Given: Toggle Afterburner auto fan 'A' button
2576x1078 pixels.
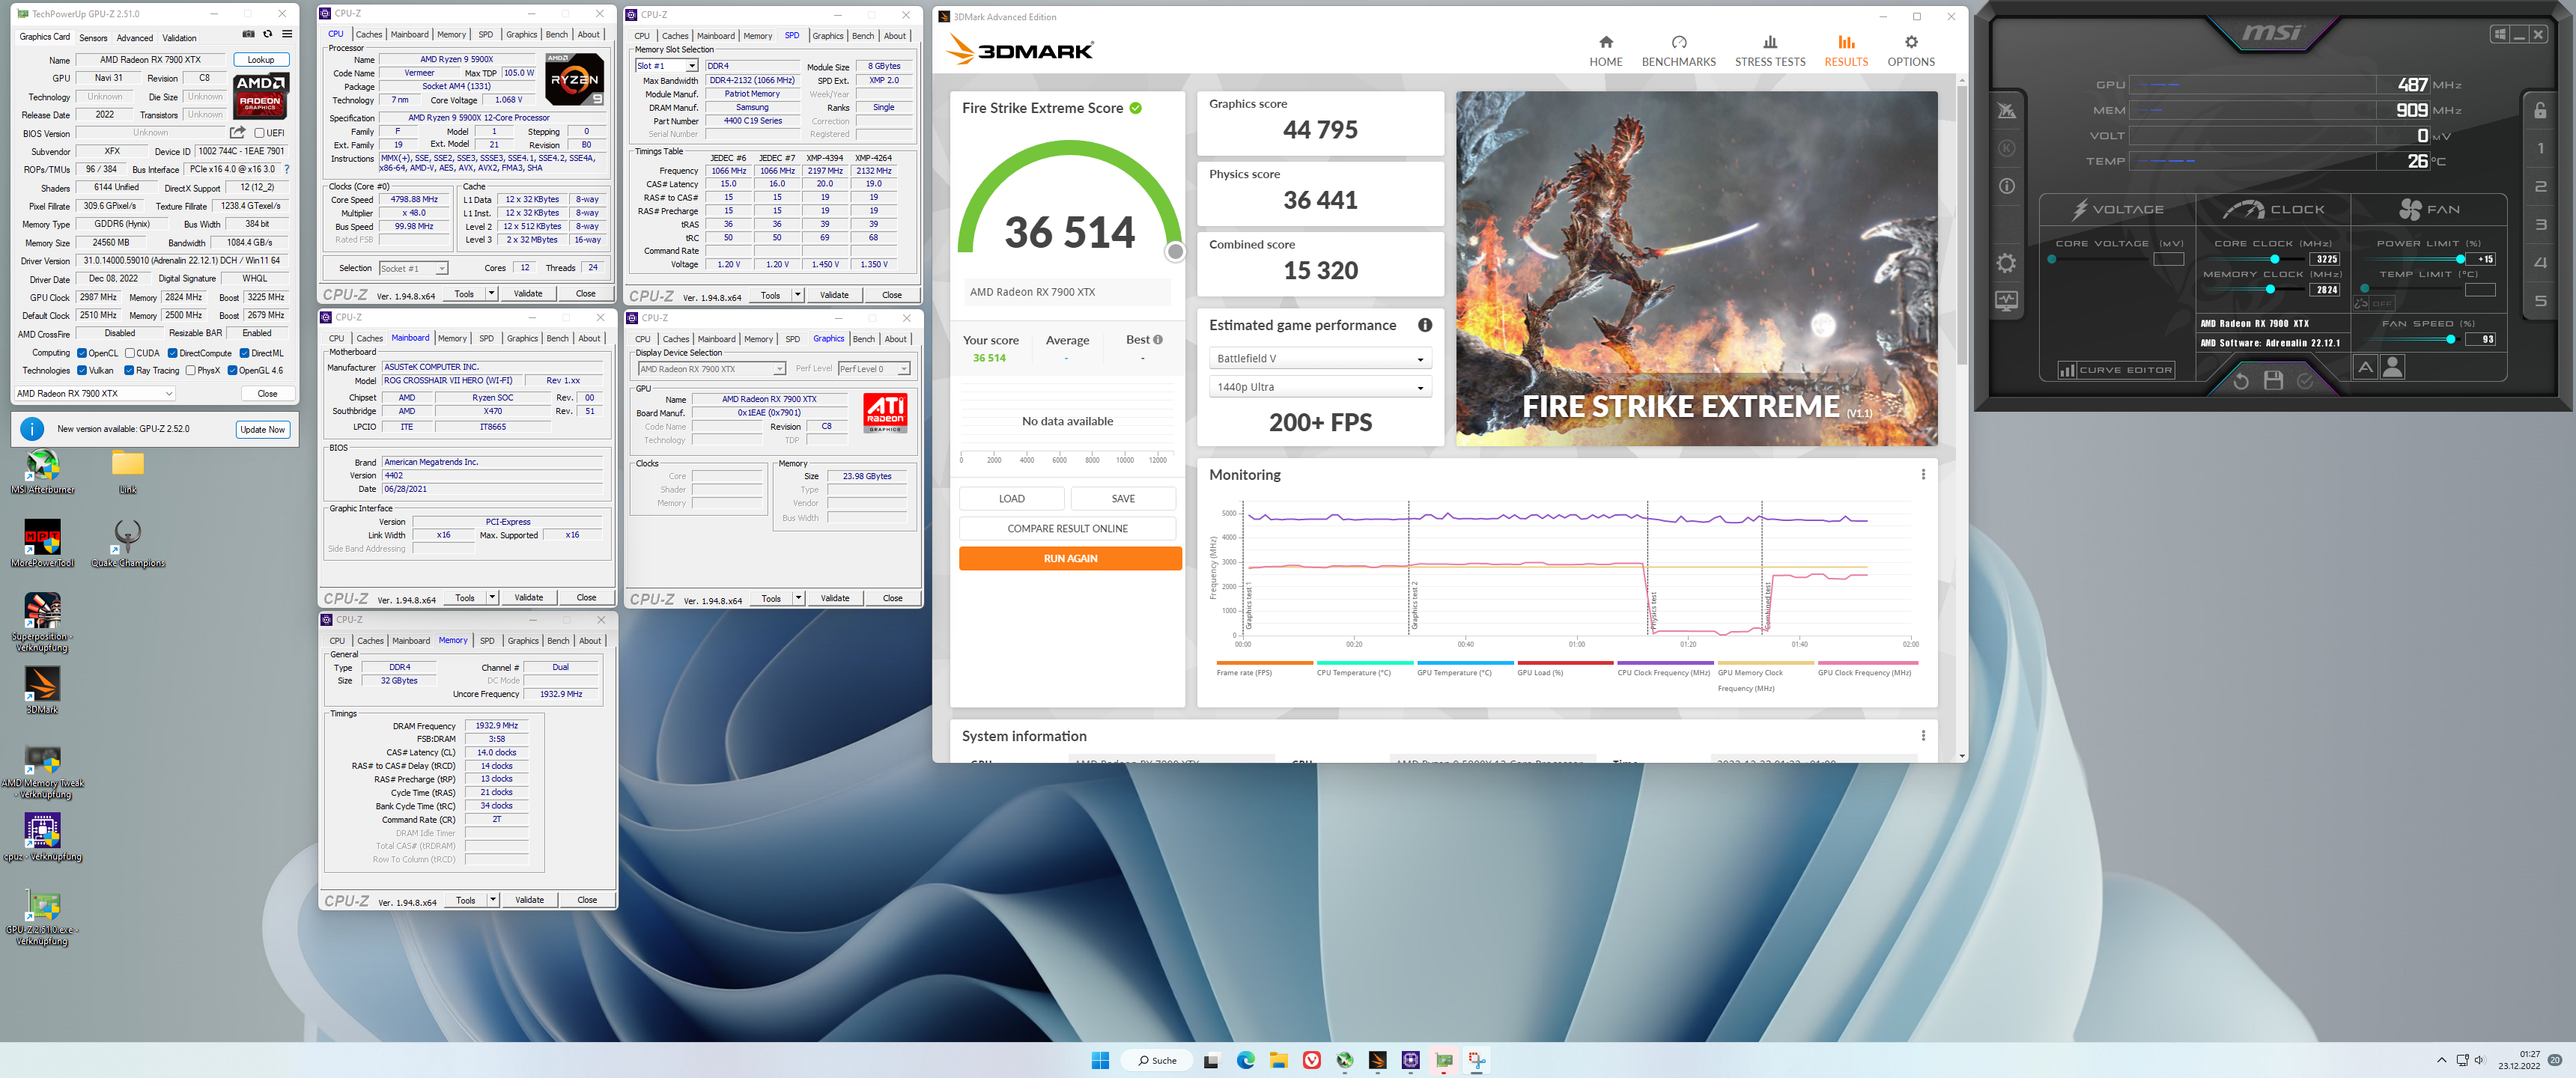Looking at the screenshot, I should click(x=2365, y=368).
